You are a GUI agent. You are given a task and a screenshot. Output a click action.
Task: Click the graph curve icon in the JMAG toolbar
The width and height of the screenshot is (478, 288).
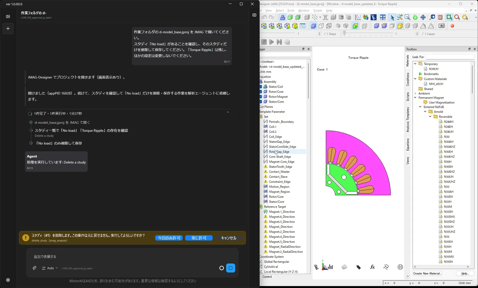358,17
